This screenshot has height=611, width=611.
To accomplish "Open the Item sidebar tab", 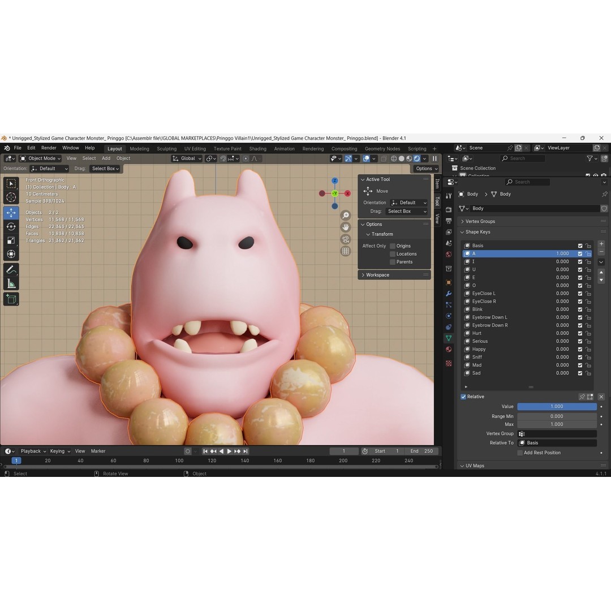I will coord(437,183).
